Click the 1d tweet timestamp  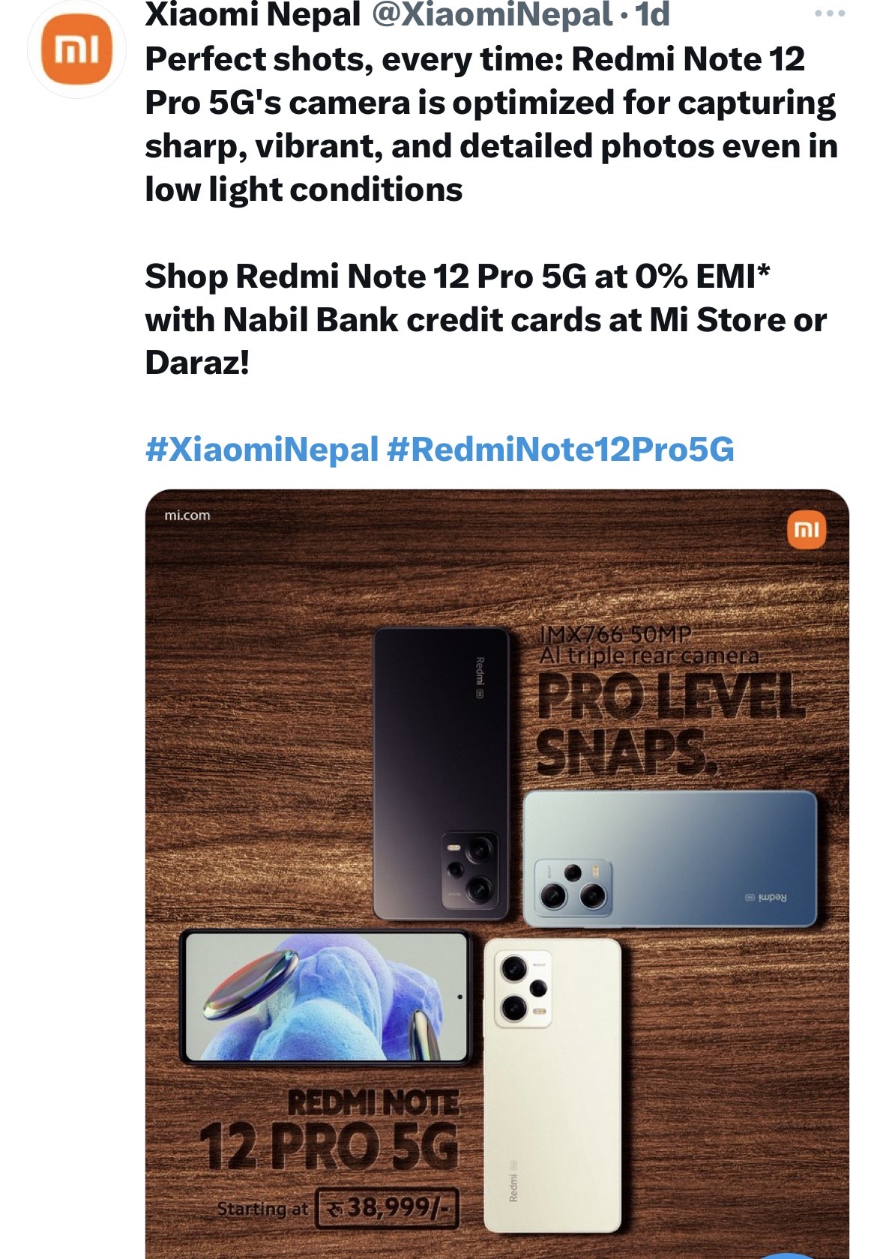tap(652, 15)
